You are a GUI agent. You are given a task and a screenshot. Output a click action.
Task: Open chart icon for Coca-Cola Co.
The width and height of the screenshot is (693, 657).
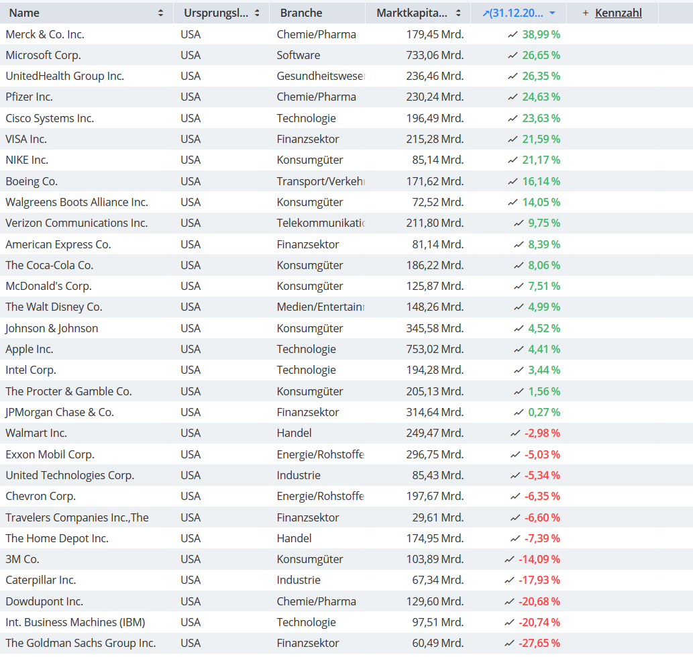pyautogui.click(x=519, y=265)
